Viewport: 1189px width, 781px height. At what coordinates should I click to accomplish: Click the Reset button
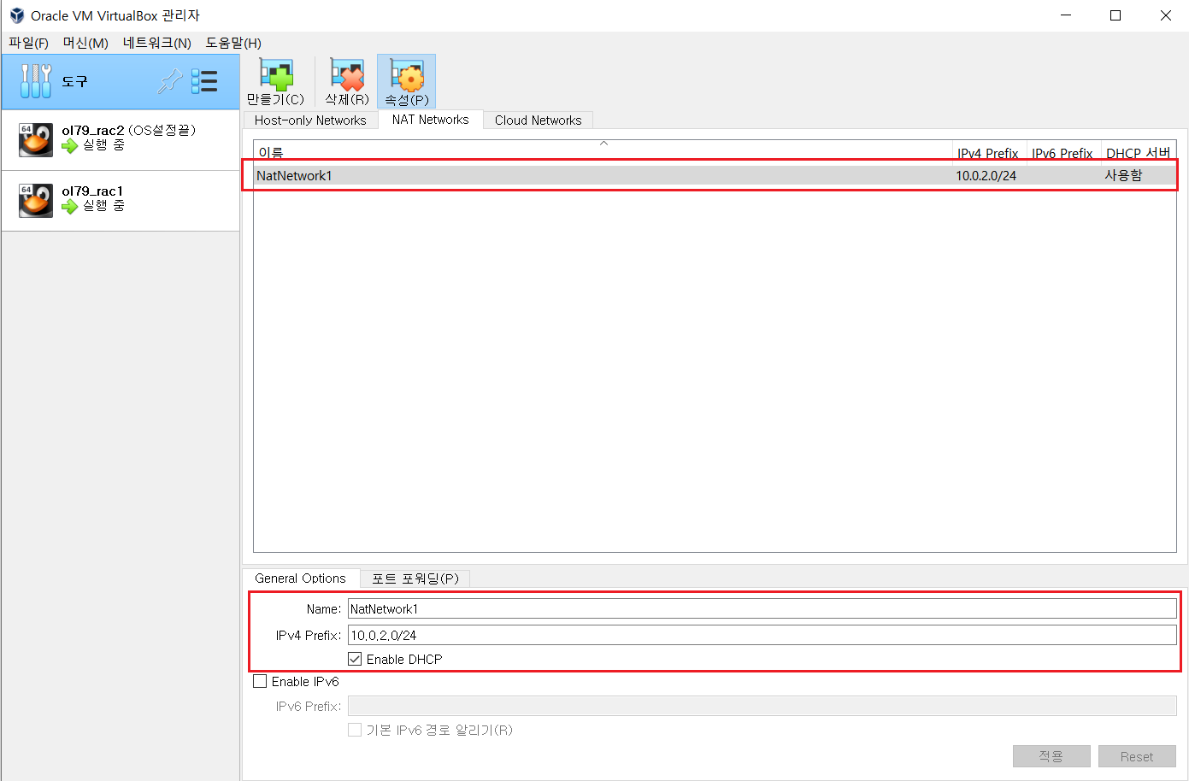coord(1137,756)
